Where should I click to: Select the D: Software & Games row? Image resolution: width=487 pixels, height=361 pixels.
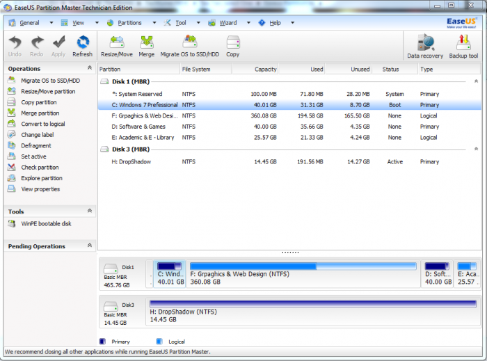click(x=289, y=127)
